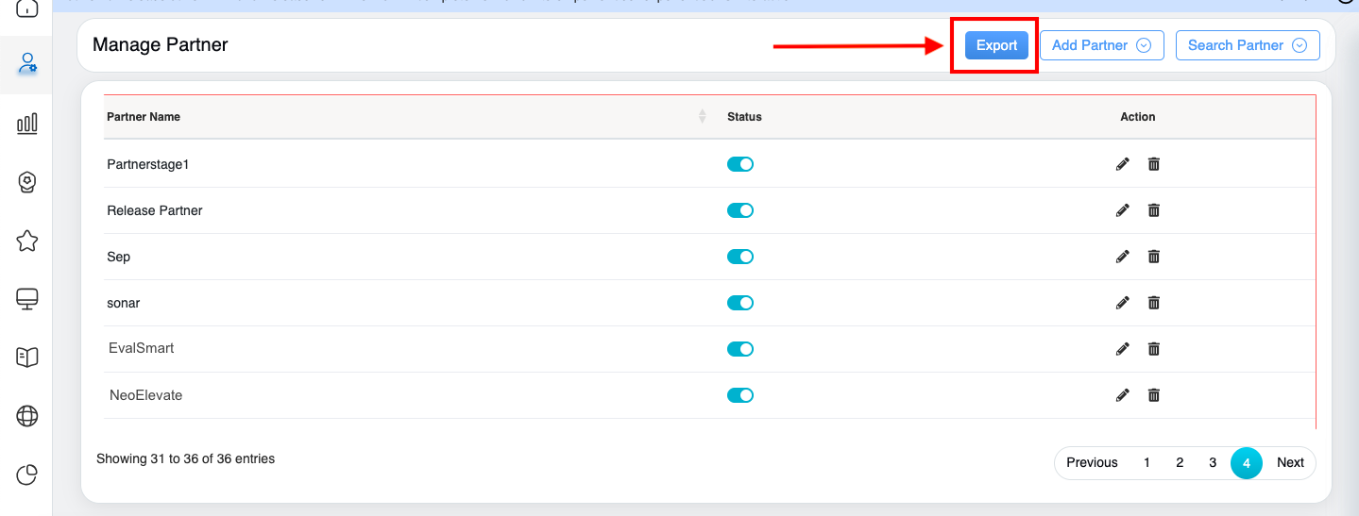Screen dimensions: 1359x516
Task: Toggle status switch for Partnerstage1
Action: pyautogui.click(x=739, y=164)
